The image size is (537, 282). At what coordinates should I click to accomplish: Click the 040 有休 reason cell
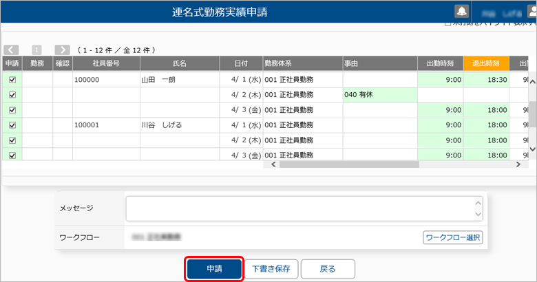click(380, 95)
